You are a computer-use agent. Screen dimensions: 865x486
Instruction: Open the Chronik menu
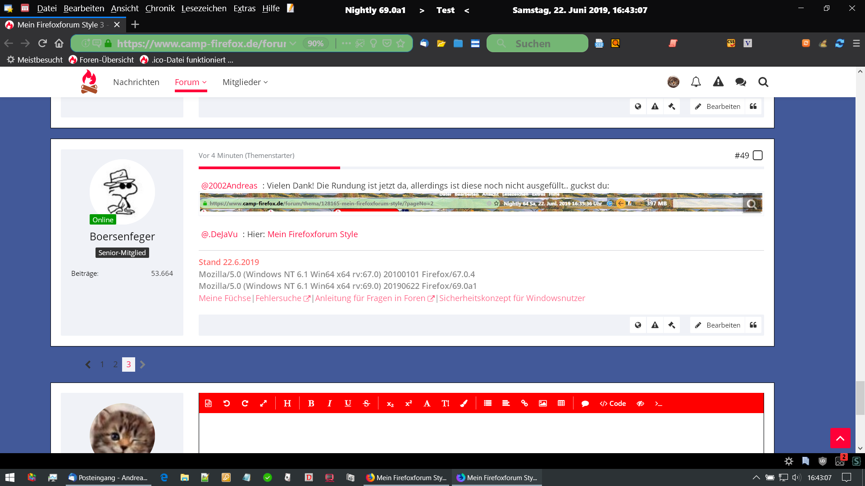(x=160, y=8)
